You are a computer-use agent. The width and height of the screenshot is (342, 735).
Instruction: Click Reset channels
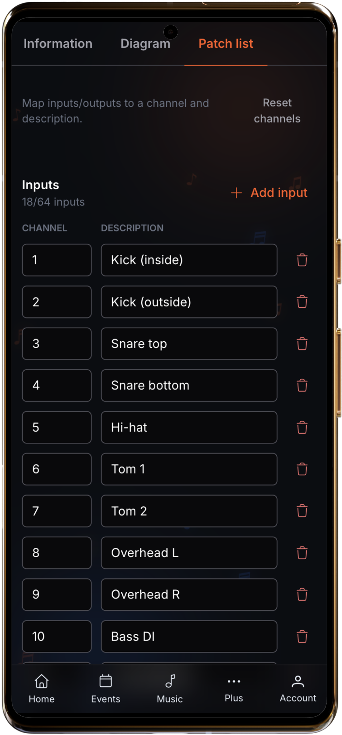click(x=277, y=111)
